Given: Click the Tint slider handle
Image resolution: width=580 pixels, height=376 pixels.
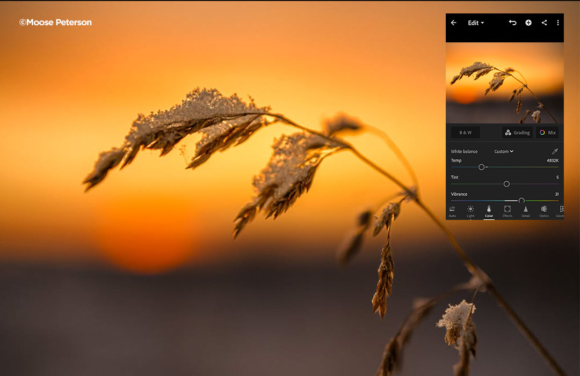Looking at the screenshot, I should (x=506, y=184).
